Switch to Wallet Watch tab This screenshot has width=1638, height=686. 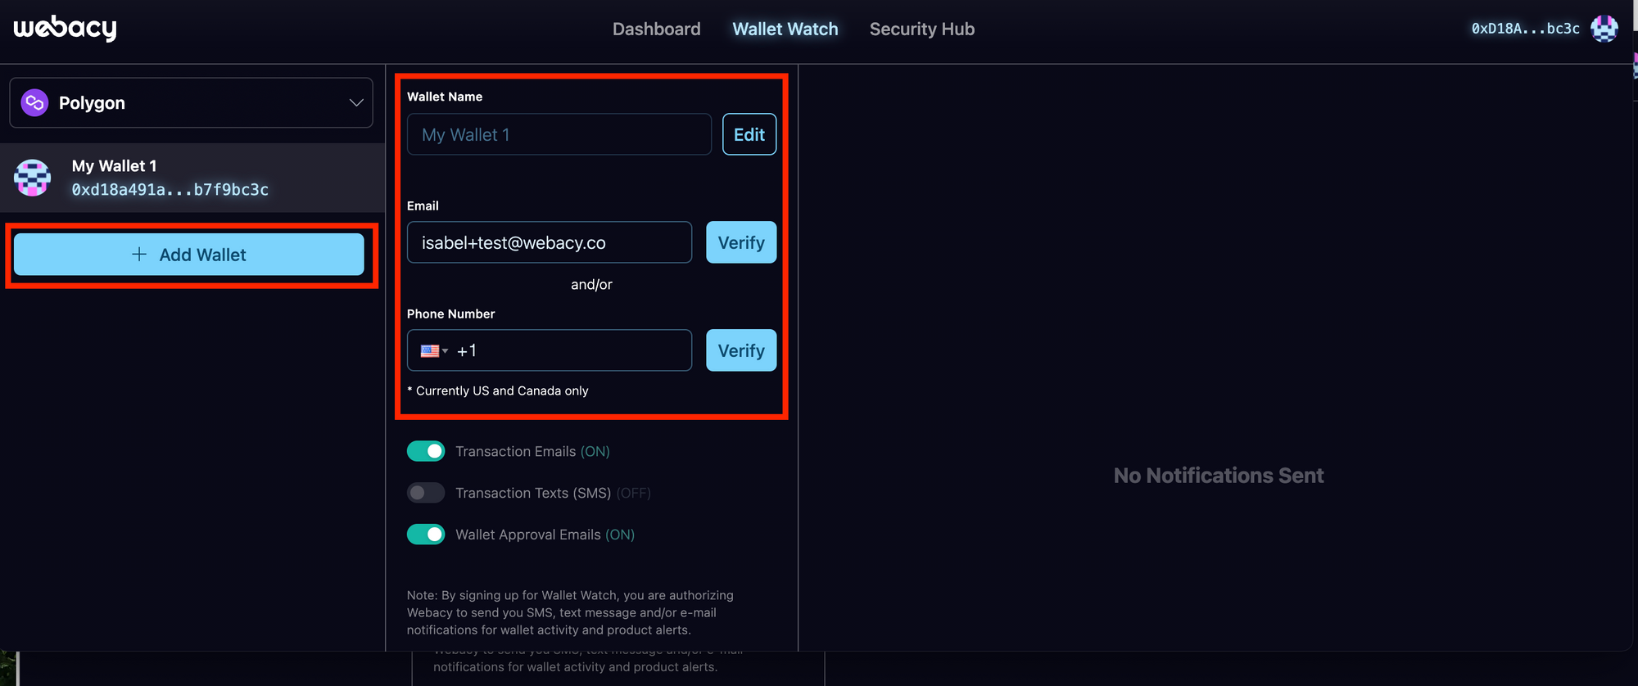pyautogui.click(x=785, y=29)
